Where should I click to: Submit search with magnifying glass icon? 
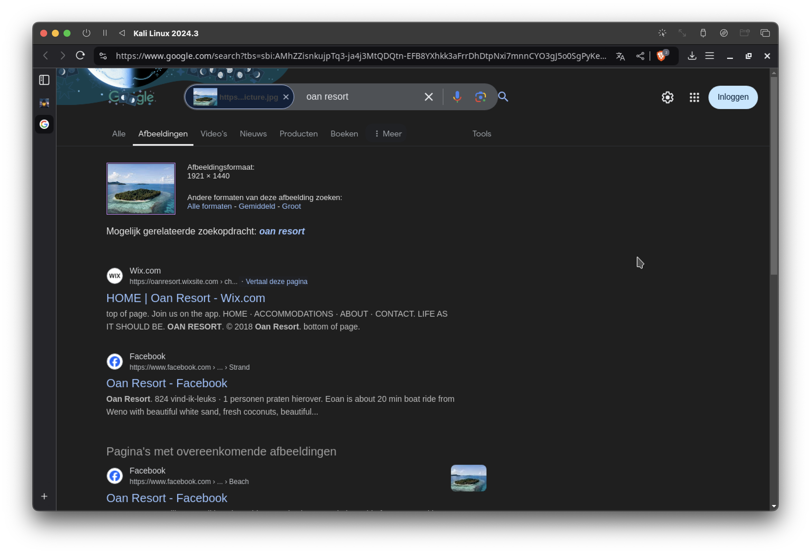[503, 97]
